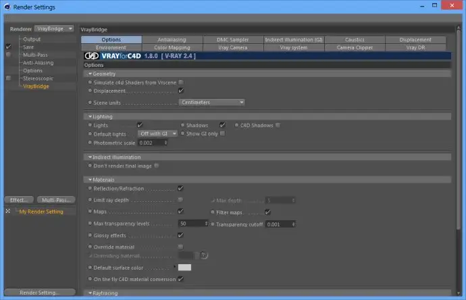The image size is (466, 300).
Task: Switch to the DMC Sampler tab
Action: (x=233, y=40)
